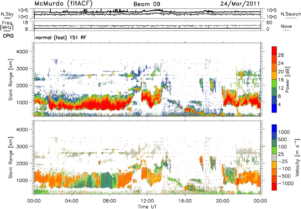Click the "McMurdo (fitACF)" plot title
The width and height of the screenshot is (301, 209).
coord(63,3)
